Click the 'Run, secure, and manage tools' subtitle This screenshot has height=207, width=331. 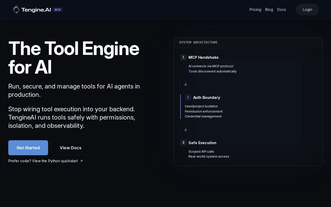(x=74, y=90)
